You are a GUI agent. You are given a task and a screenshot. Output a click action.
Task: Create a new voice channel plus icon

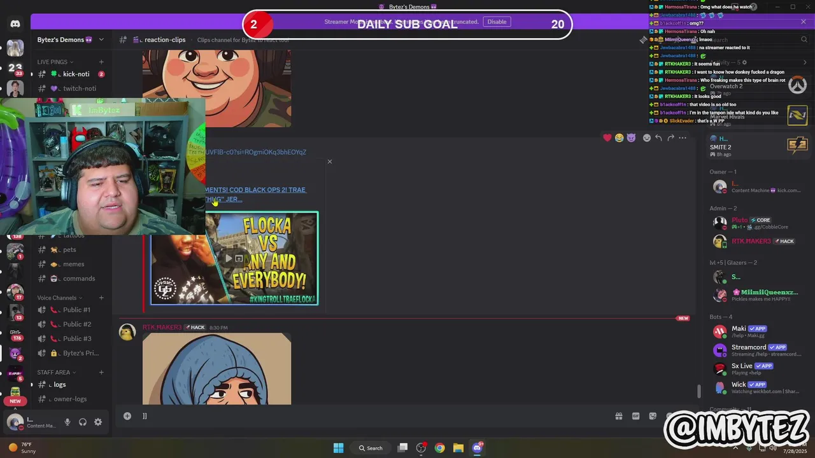(101, 298)
